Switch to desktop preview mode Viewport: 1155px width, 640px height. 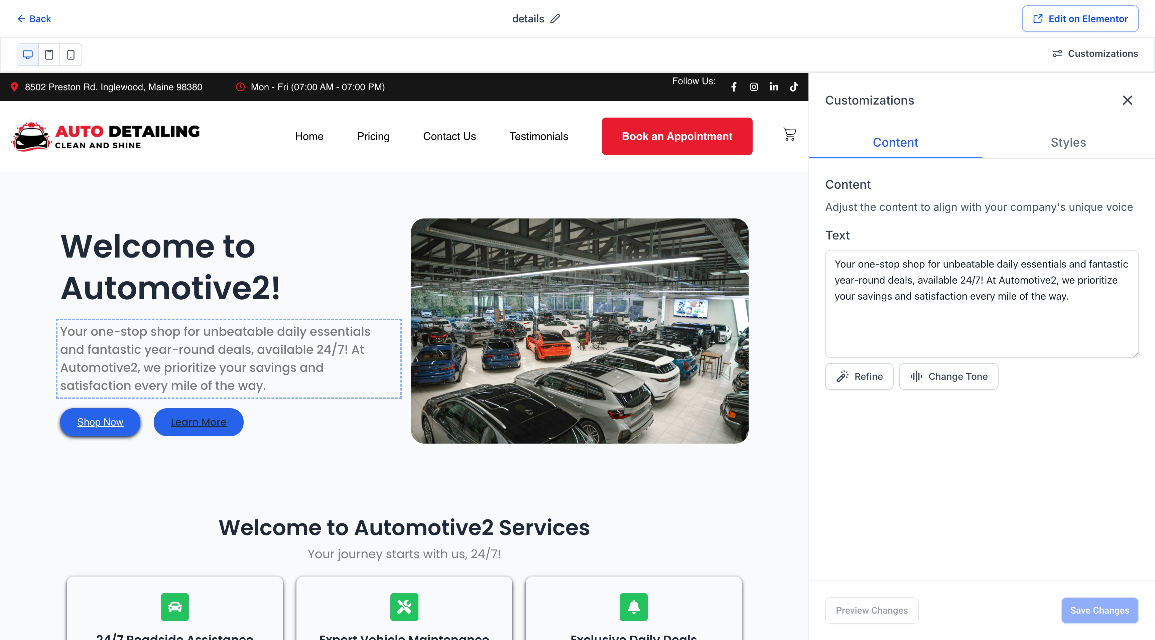tap(28, 55)
